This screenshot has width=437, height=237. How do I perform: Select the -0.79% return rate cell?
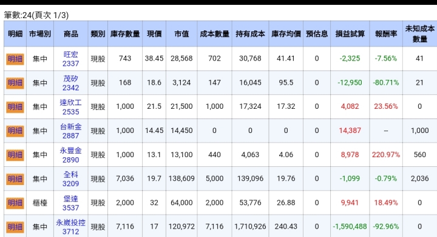(386, 178)
